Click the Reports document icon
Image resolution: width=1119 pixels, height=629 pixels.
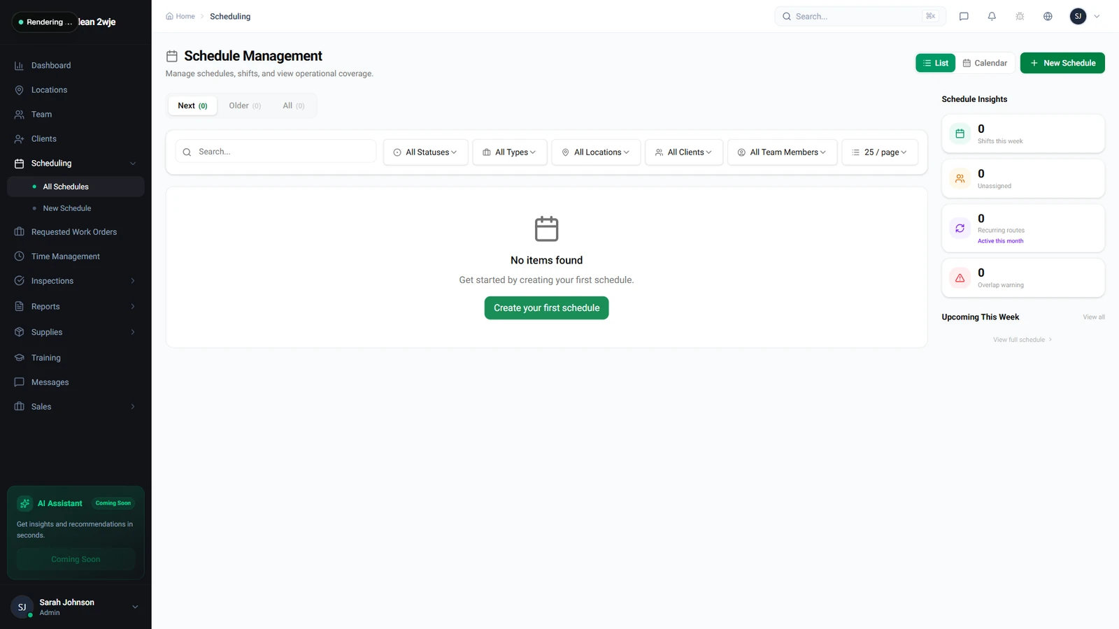click(x=19, y=307)
